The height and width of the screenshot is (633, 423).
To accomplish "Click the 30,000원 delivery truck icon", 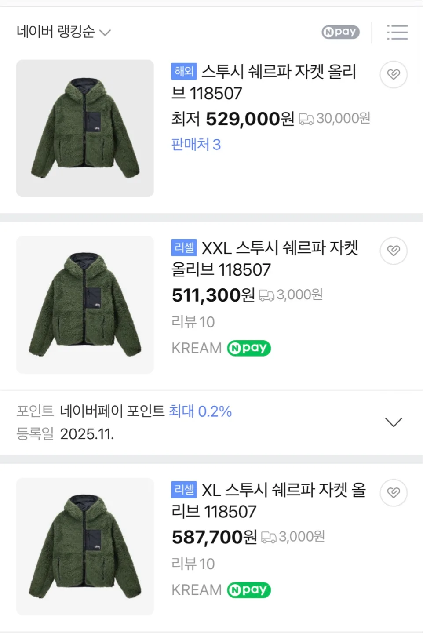I will pyautogui.click(x=306, y=119).
